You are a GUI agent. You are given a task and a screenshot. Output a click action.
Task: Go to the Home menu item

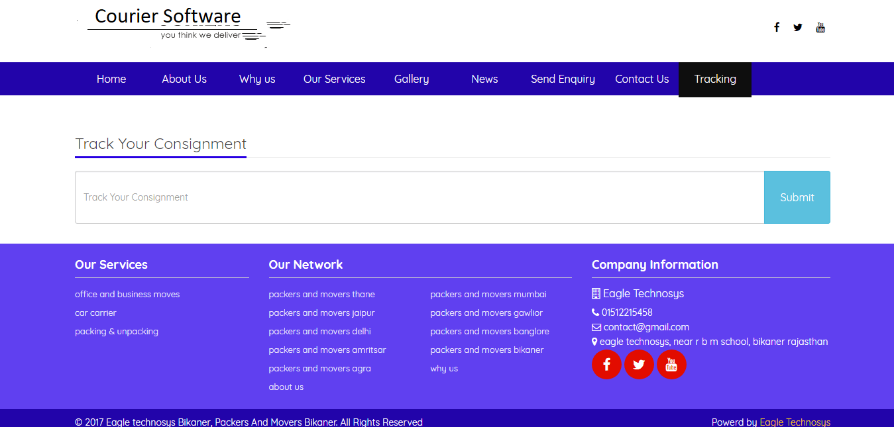(111, 79)
